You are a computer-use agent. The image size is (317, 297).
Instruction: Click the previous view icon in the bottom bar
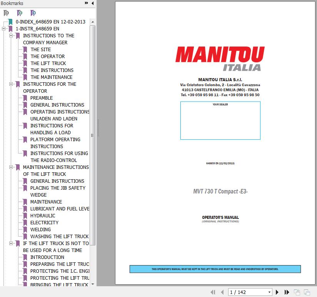297,292
